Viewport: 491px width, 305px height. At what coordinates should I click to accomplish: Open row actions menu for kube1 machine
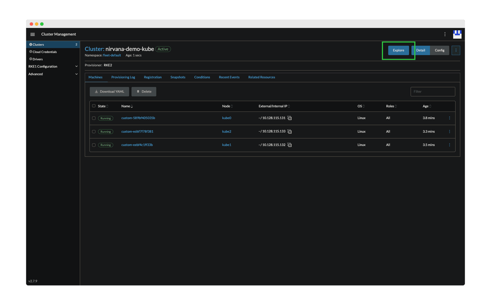[x=449, y=145]
